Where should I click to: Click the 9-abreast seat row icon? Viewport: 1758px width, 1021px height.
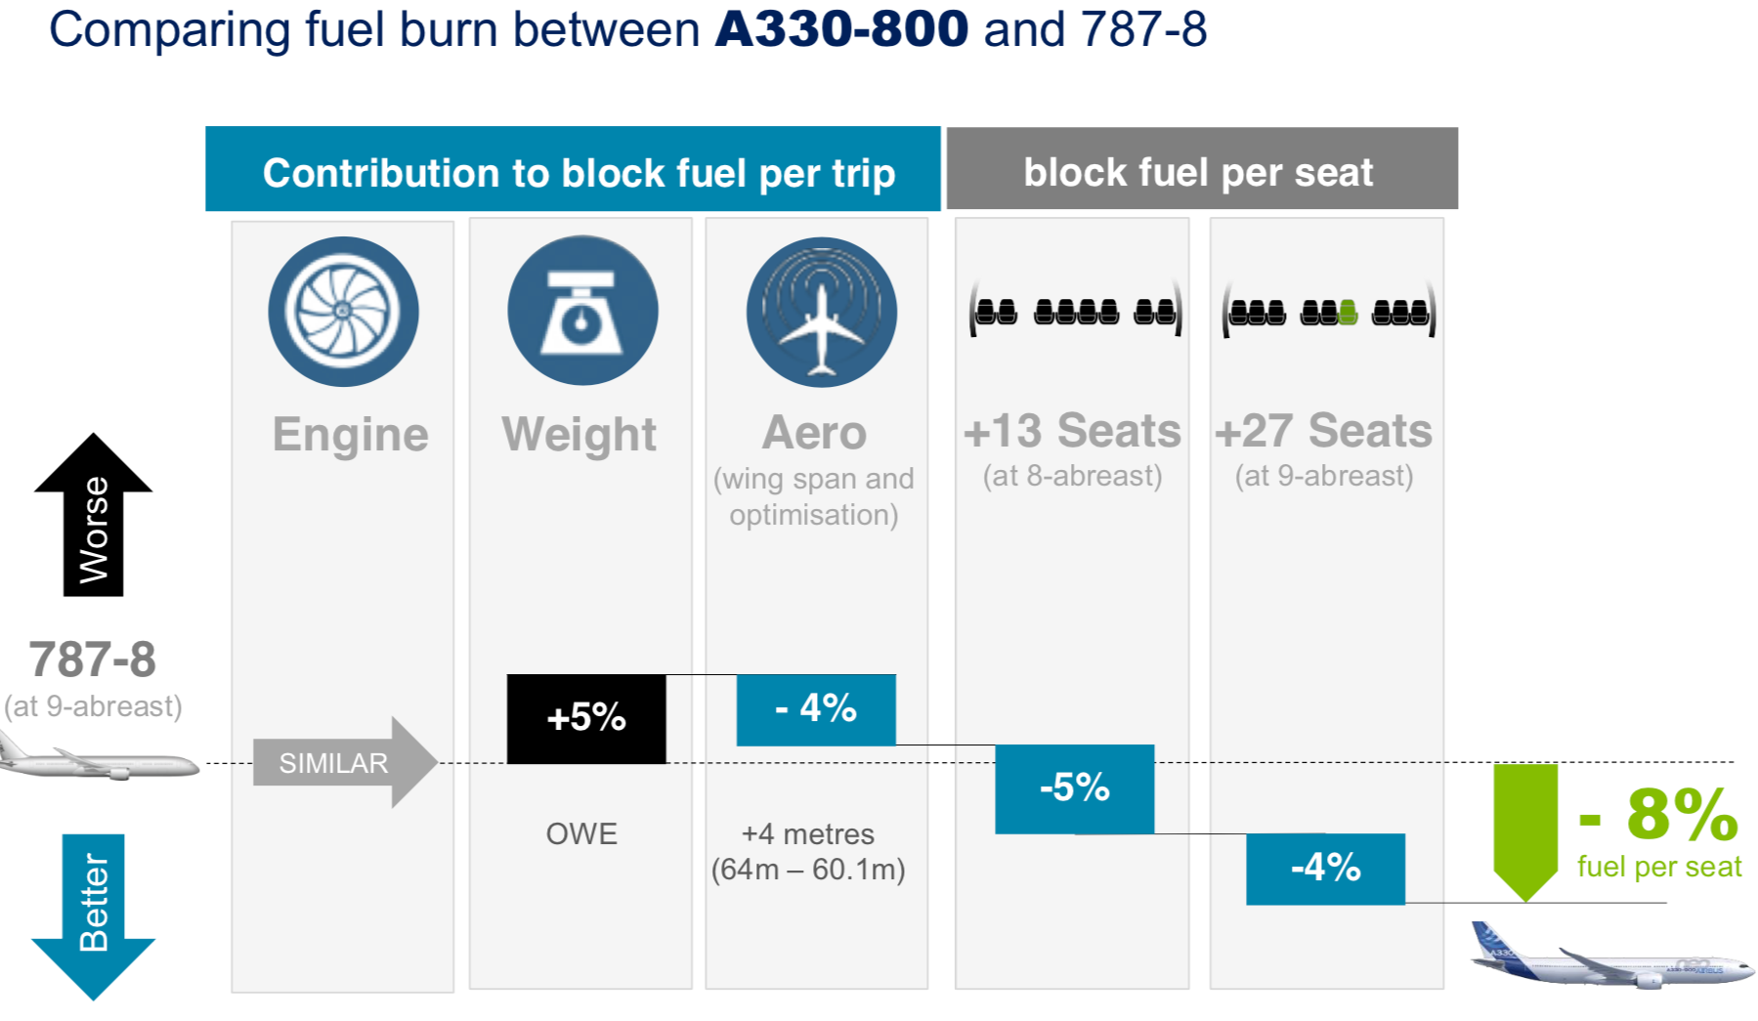tap(1329, 311)
